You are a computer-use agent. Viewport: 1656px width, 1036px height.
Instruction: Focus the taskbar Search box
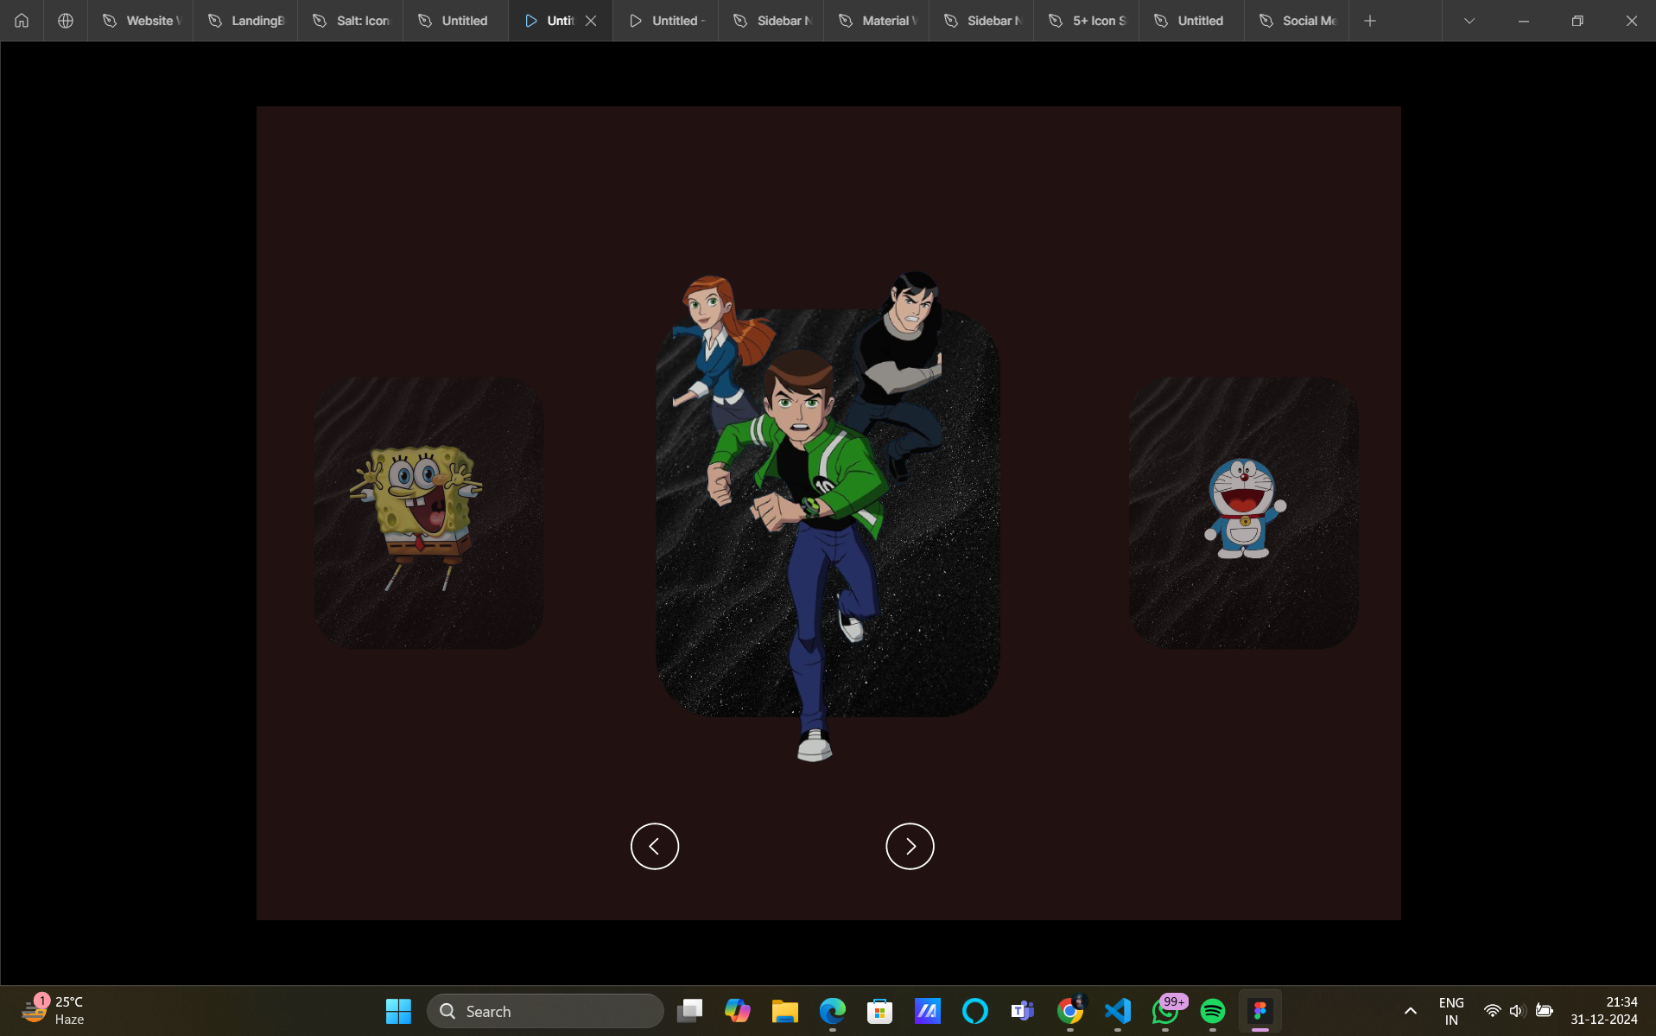click(545, 1011)
